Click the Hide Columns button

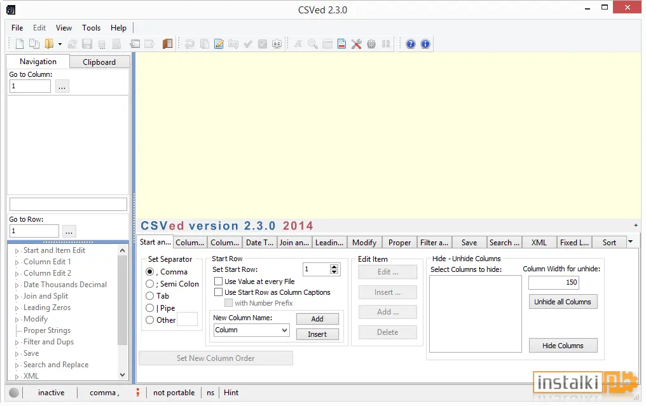click(x=562, y=346)
